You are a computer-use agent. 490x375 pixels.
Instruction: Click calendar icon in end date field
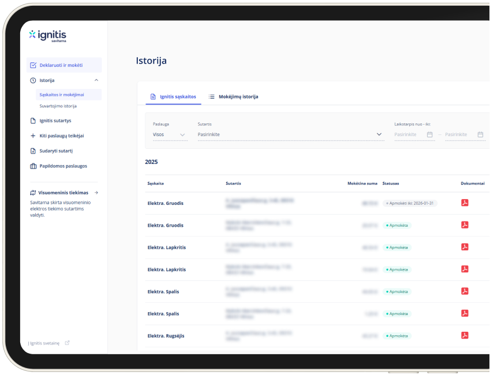(x=480, y=134)
